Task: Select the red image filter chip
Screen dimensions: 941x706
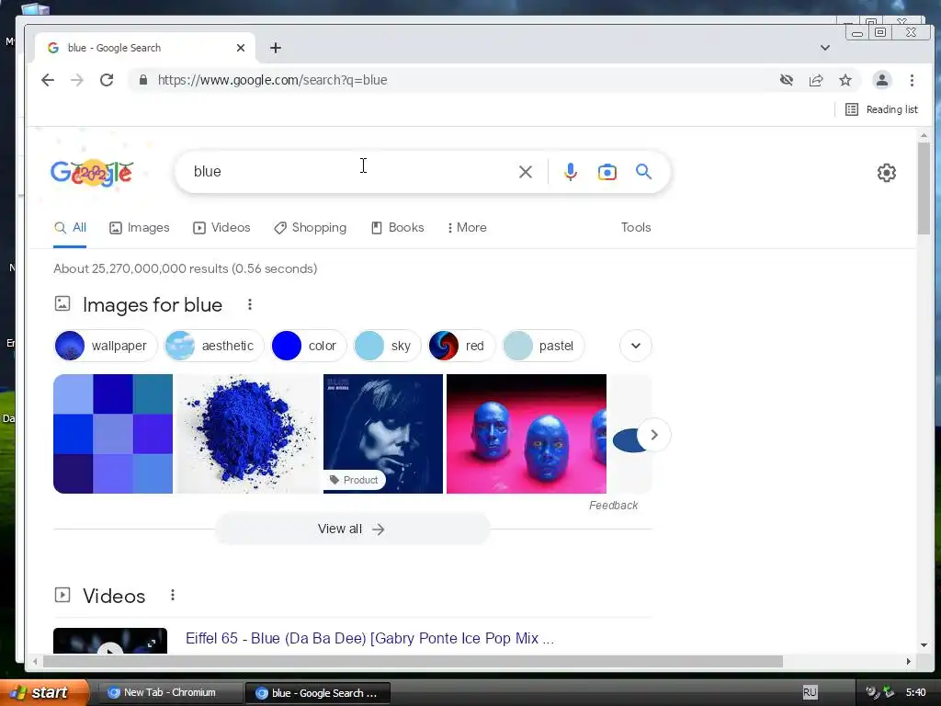Action: (461, 346)
